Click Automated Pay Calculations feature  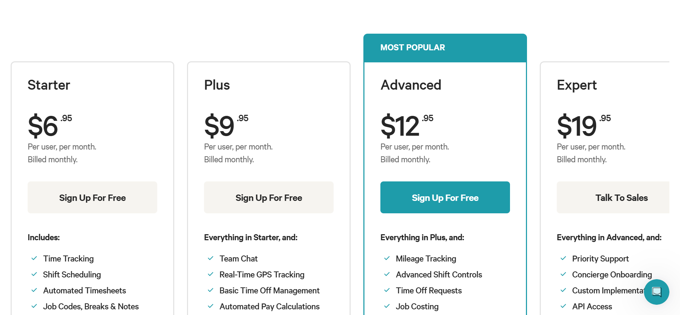270,306
